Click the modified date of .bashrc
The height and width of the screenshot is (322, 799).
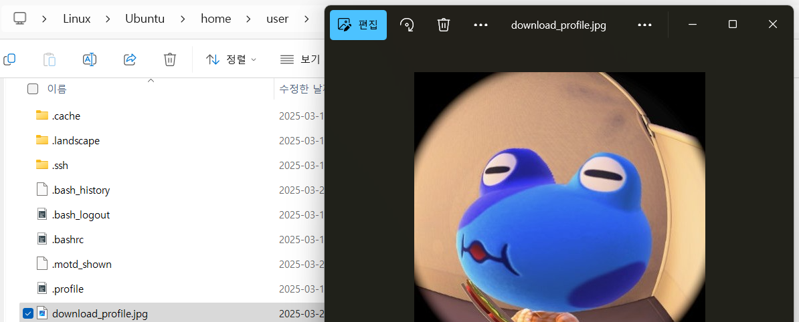tap(302, 239)
